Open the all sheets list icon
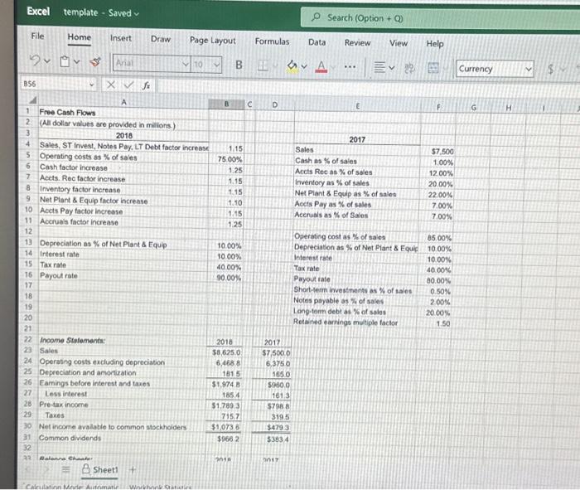This screenshot has width=580, height=490. click(x=65, y=469)
